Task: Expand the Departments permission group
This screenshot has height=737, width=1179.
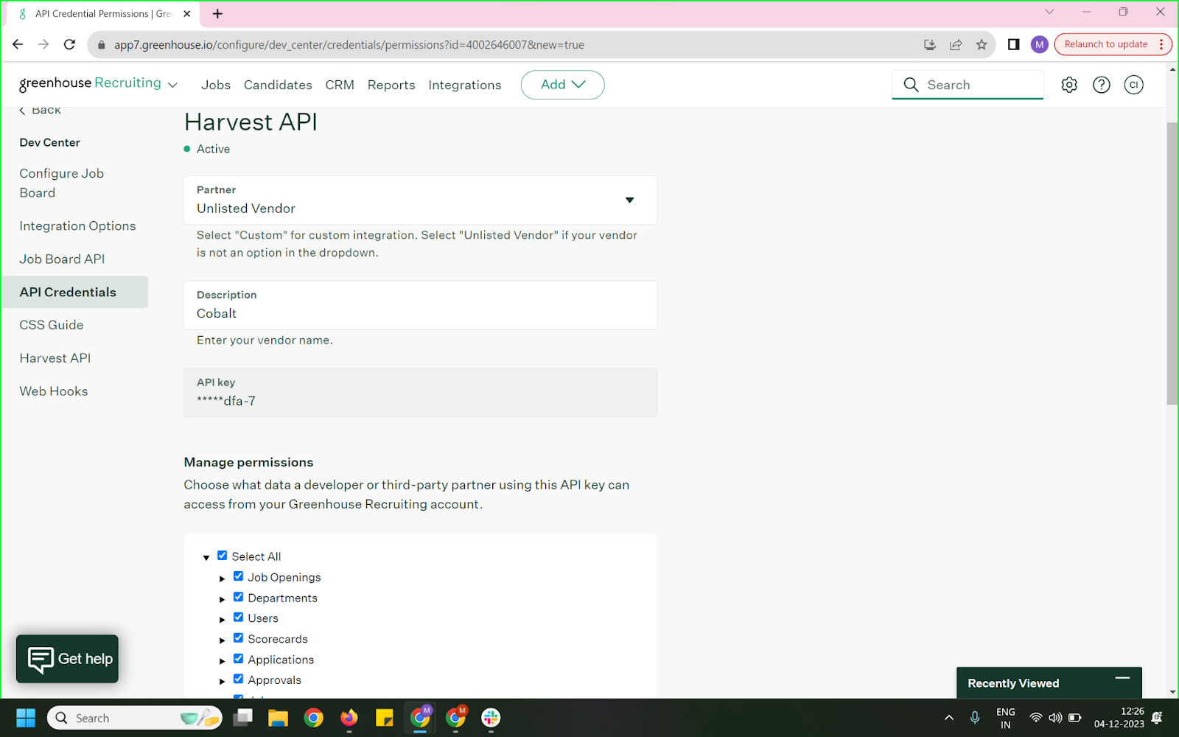Action: click(222, 599)
